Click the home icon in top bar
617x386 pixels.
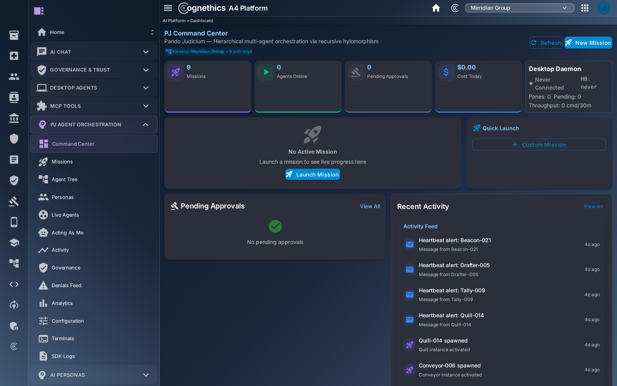coord(436,8)
